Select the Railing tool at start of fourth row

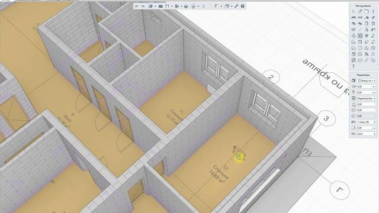(354, 30)
